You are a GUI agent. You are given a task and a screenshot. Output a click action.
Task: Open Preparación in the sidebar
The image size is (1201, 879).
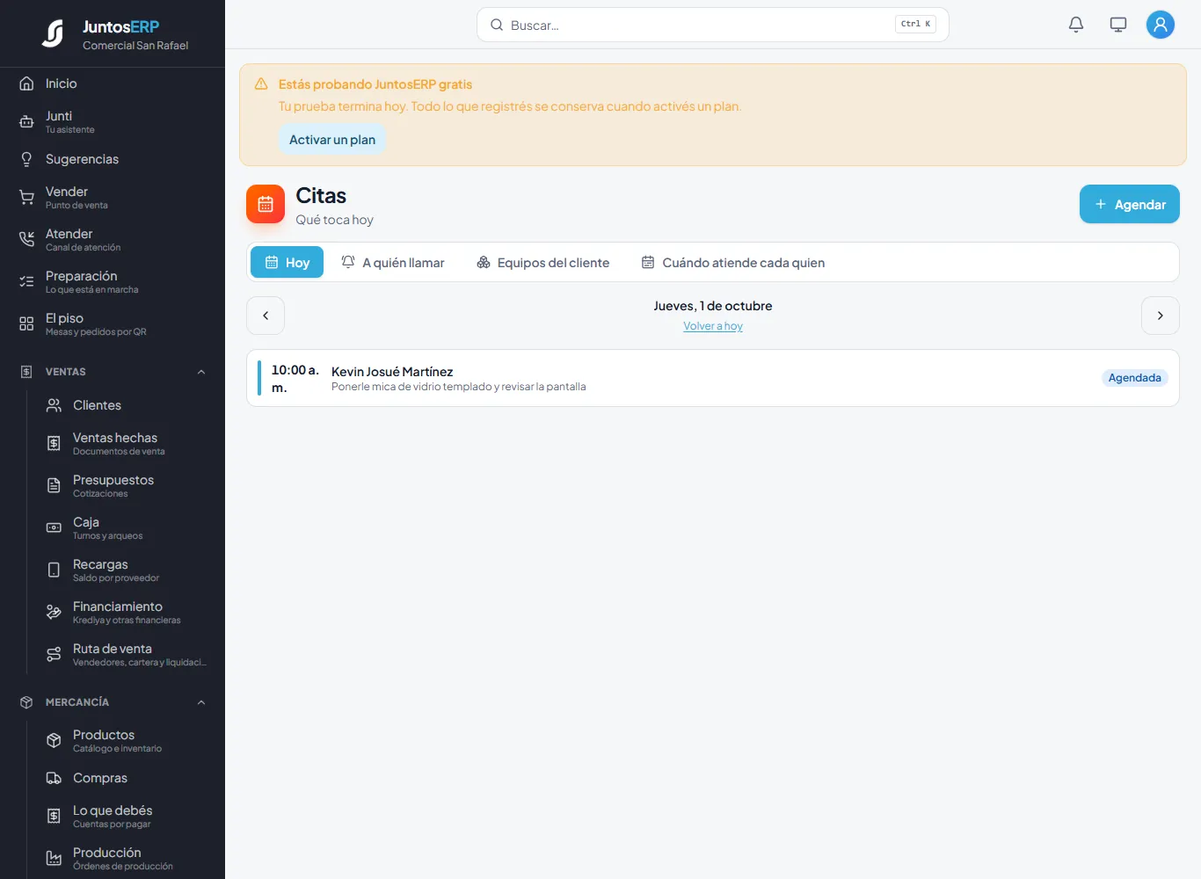tap(113, 281)
